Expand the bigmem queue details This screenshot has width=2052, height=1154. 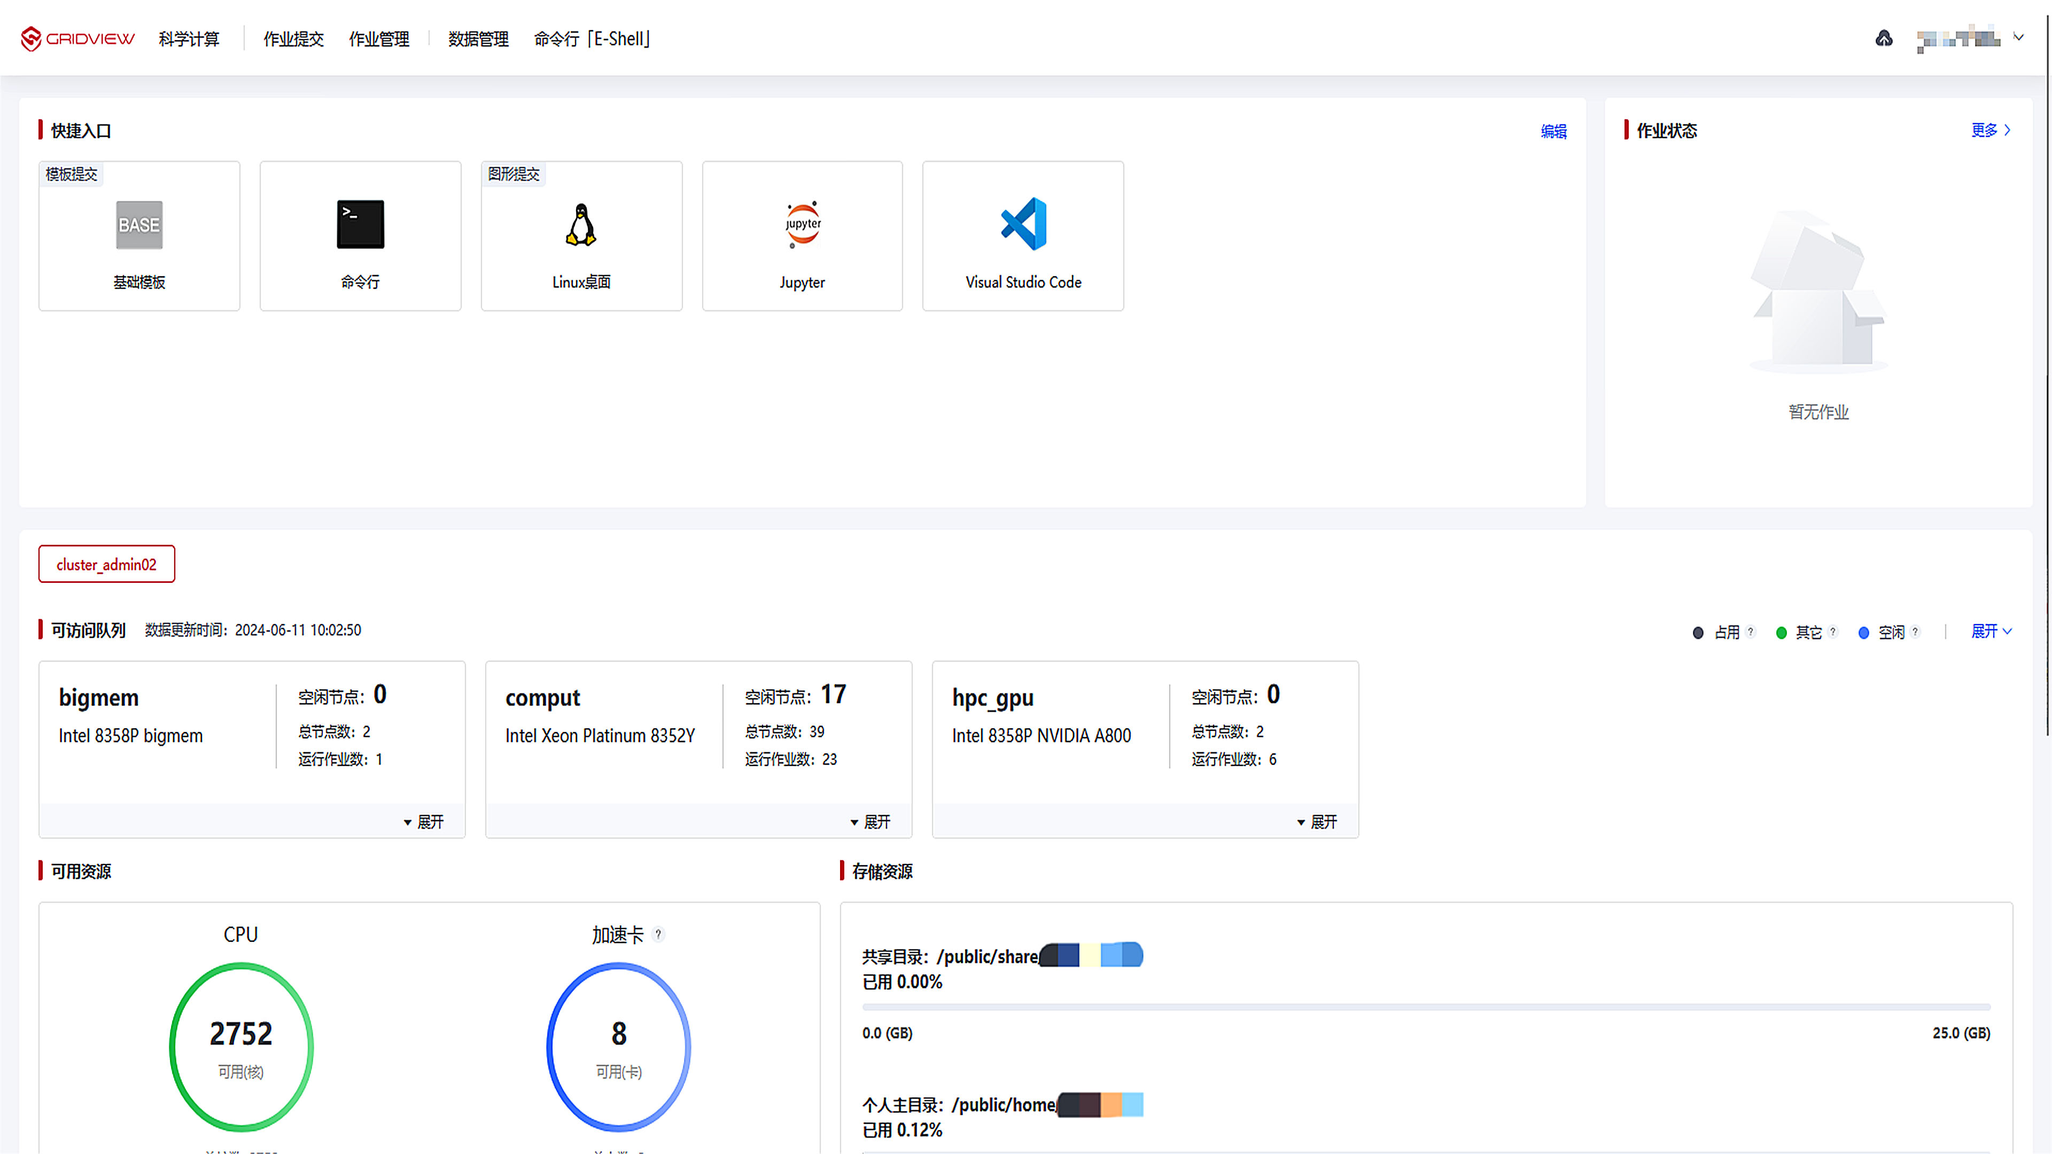424,821
